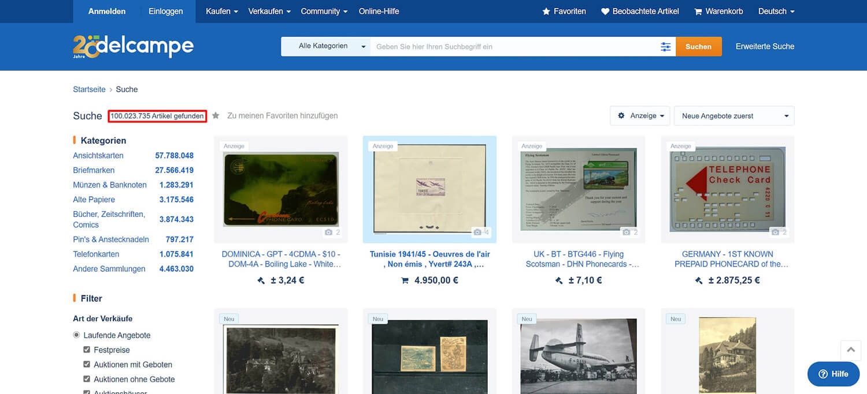
Task: Open the Alle Kategorien dropdown
Action: coord(325,46)
